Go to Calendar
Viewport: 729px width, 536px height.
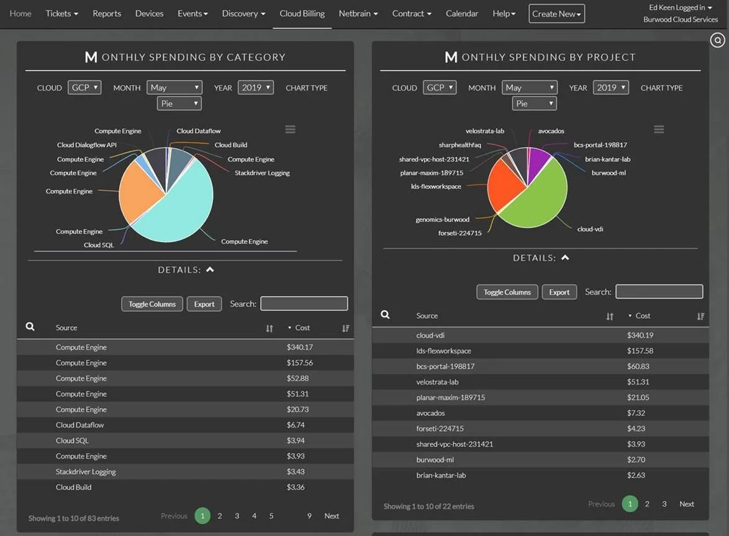[461, 14]
